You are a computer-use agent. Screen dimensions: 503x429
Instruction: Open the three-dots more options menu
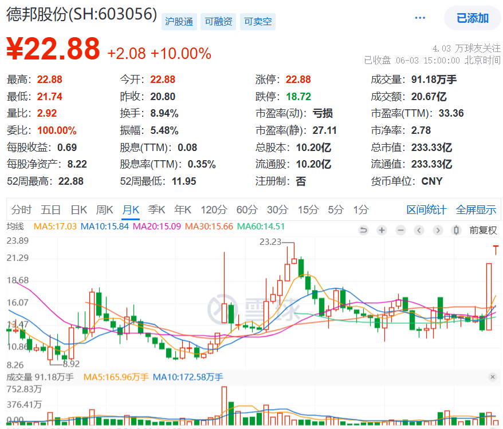tap(420, 18)
